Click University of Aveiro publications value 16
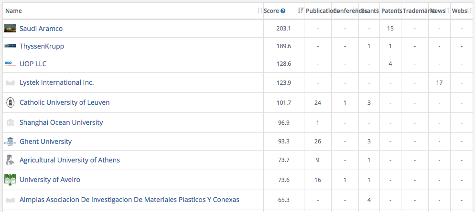The width and height of the screenshot is (475, 212). [317, 180]
